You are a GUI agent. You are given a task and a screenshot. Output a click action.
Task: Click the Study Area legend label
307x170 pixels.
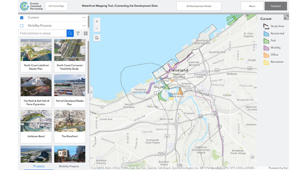(277, 26)
